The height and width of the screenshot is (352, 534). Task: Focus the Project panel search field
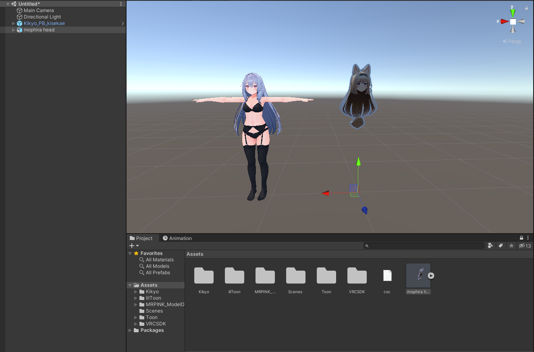424,246
